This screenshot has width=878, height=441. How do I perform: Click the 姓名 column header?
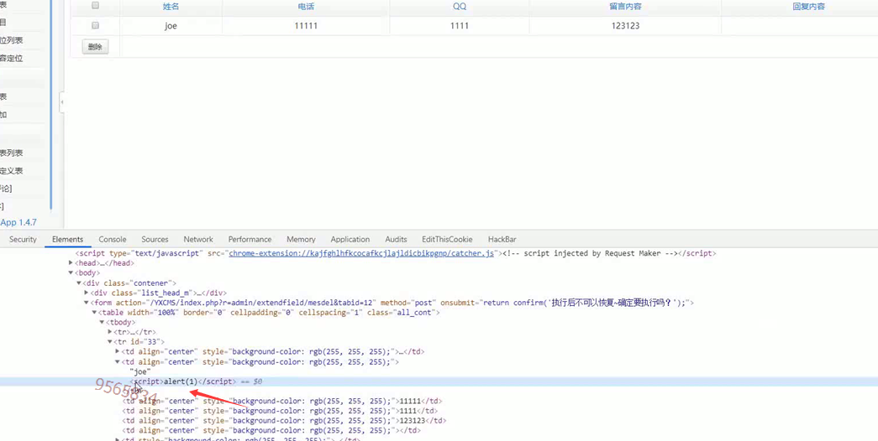coord(171,7)
